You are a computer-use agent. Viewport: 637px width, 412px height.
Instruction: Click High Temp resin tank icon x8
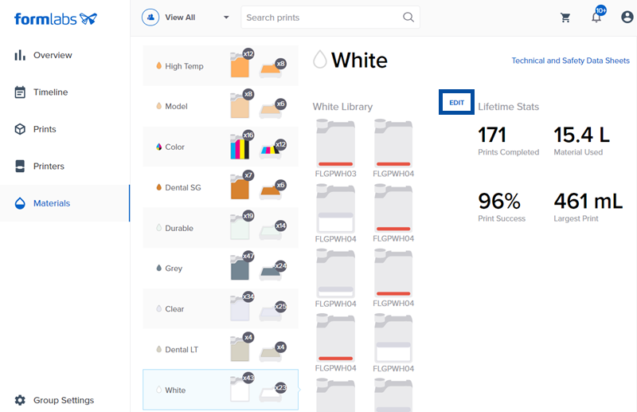click(x=271, y=69)
